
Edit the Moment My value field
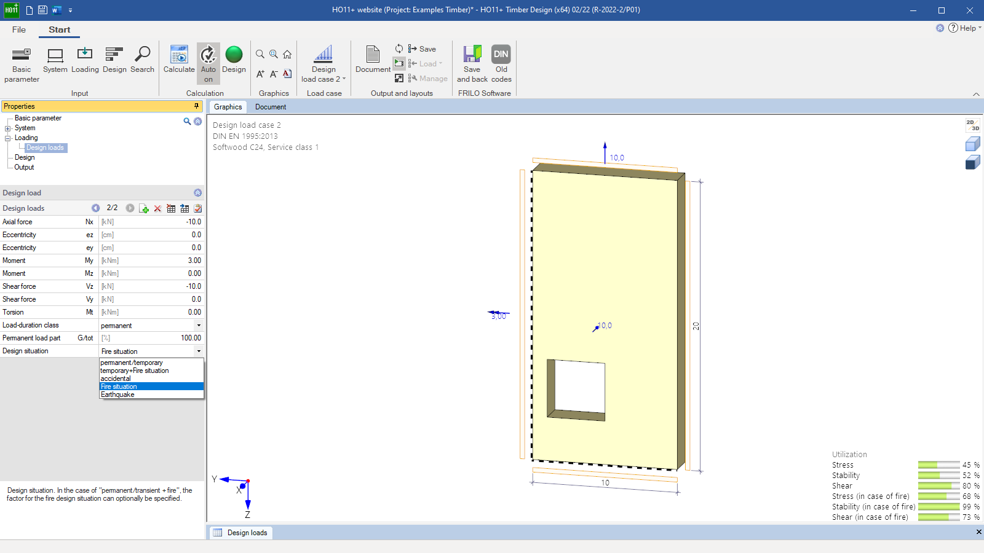point(151,261)
